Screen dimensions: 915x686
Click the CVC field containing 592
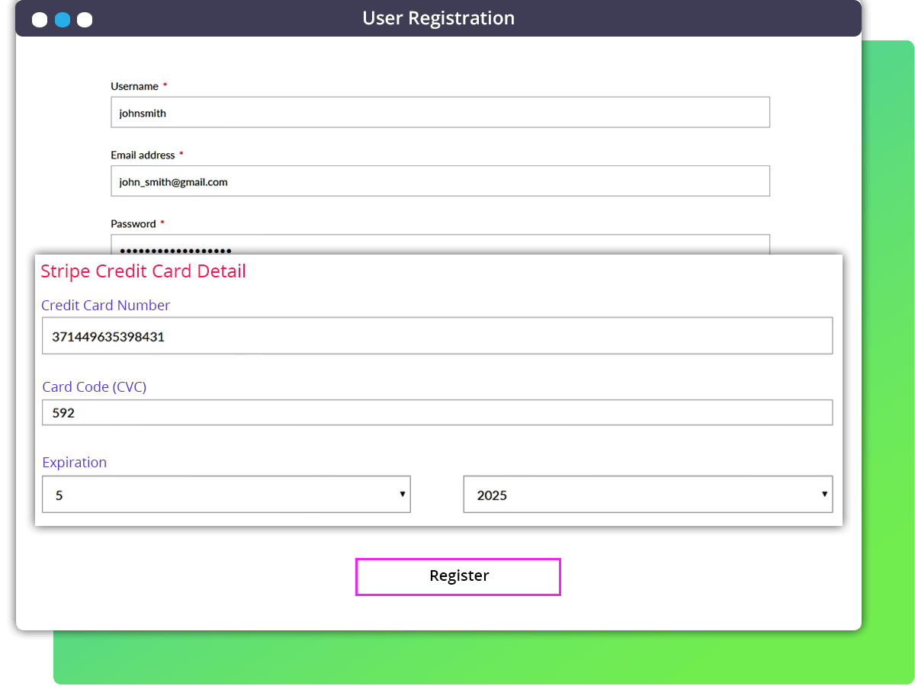(437, 412)
